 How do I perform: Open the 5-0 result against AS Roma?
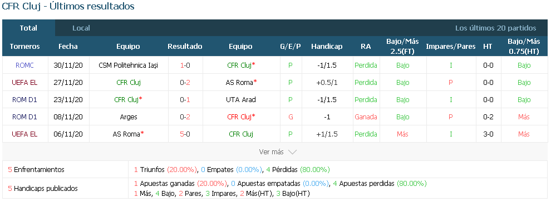coord(185,134)
